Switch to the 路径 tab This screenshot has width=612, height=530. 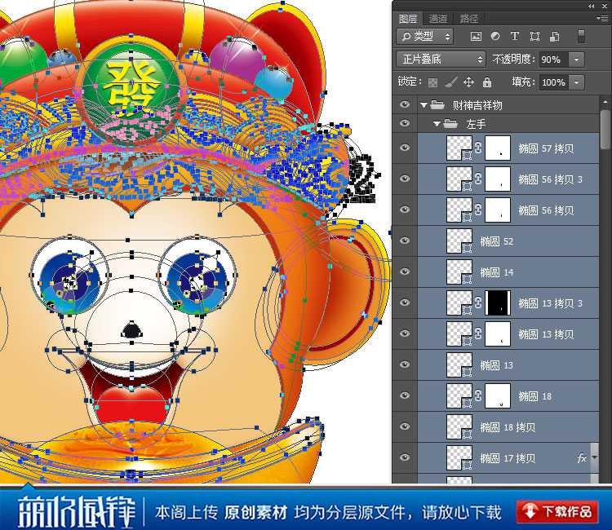468,18
